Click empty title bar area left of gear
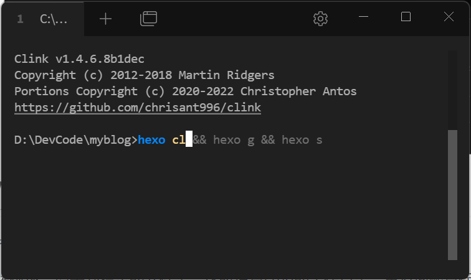 pos(234,19)
